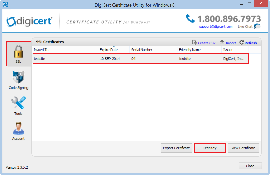Click the Create CSR icon
The height and width of the screenshot is (175, 270).
pos(194,43)
